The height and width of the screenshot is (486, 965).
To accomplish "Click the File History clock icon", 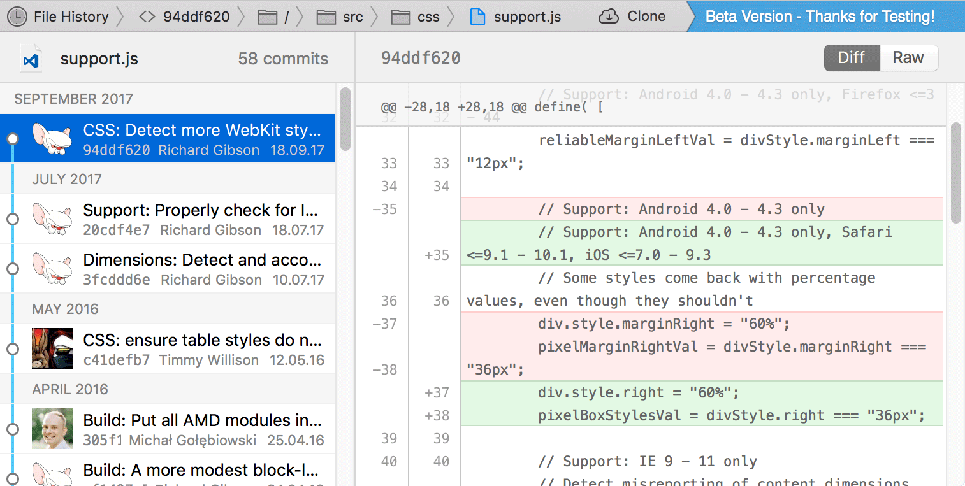I will tap(17, 17).
